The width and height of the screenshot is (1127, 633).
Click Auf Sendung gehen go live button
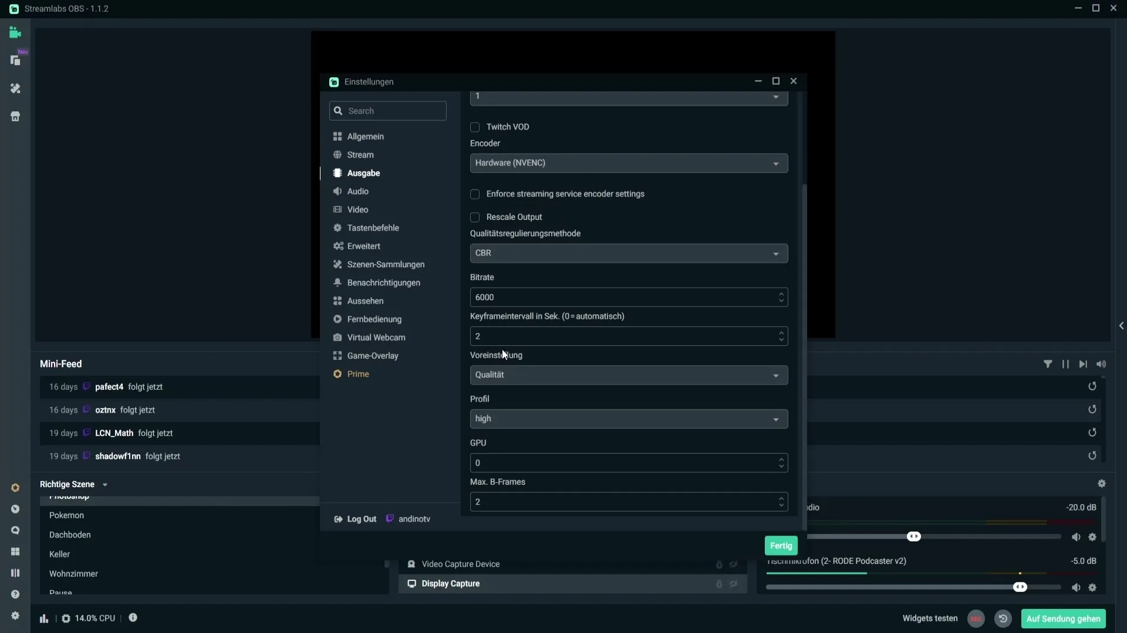[x=1064, y=618]
